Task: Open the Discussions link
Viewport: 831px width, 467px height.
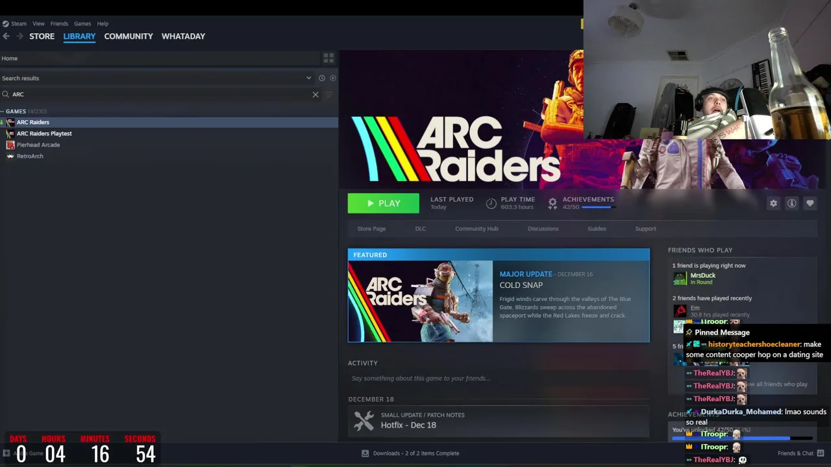Action: coord(543,228)
